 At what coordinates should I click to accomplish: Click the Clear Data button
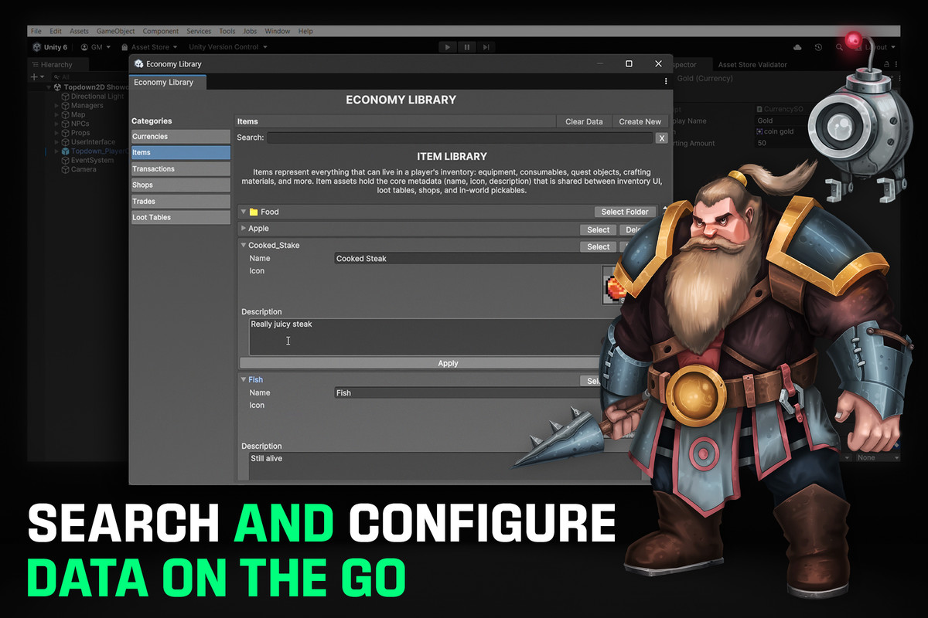point(584,121)
